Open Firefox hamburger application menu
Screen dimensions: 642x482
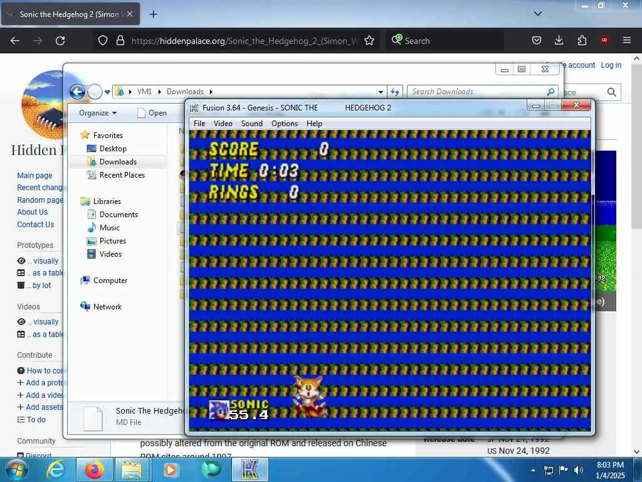tap(626, 40)
